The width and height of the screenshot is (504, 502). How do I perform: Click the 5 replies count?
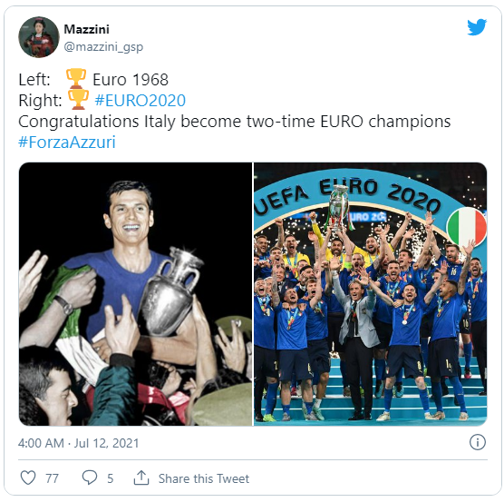tap(111, 478)
